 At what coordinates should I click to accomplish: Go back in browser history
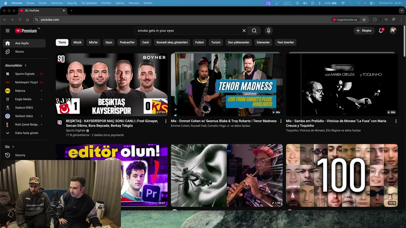[4, 20]
